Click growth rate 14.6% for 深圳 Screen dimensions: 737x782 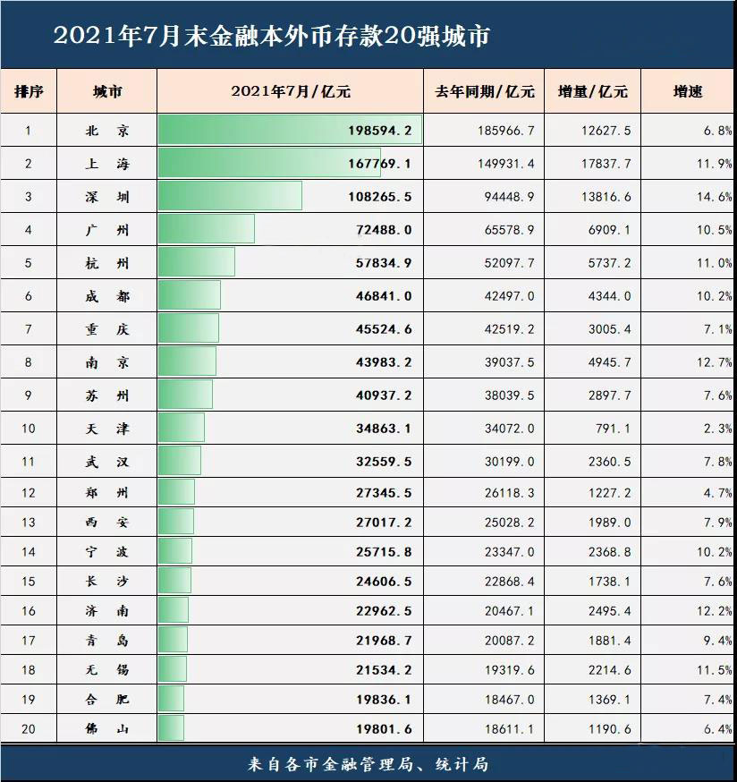click(715, 197)
